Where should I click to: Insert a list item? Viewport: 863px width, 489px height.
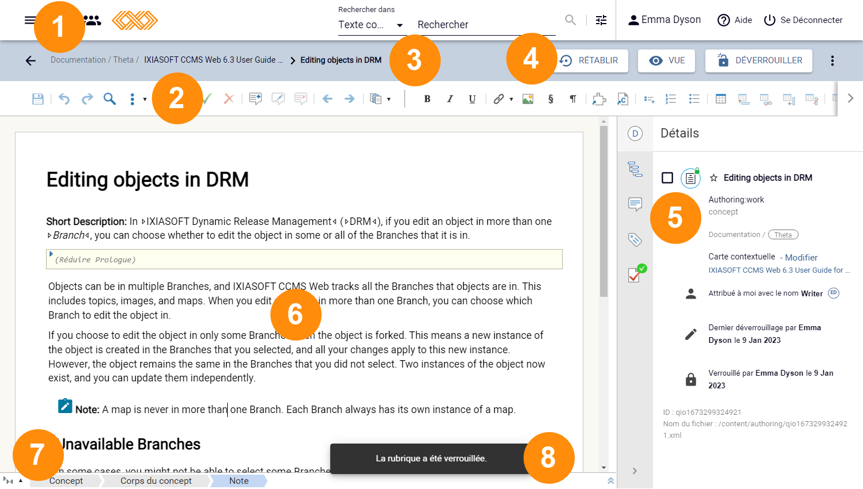click(649, 99)
